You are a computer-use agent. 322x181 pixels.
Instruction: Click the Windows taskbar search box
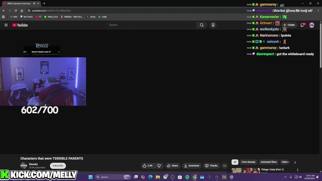113,177
